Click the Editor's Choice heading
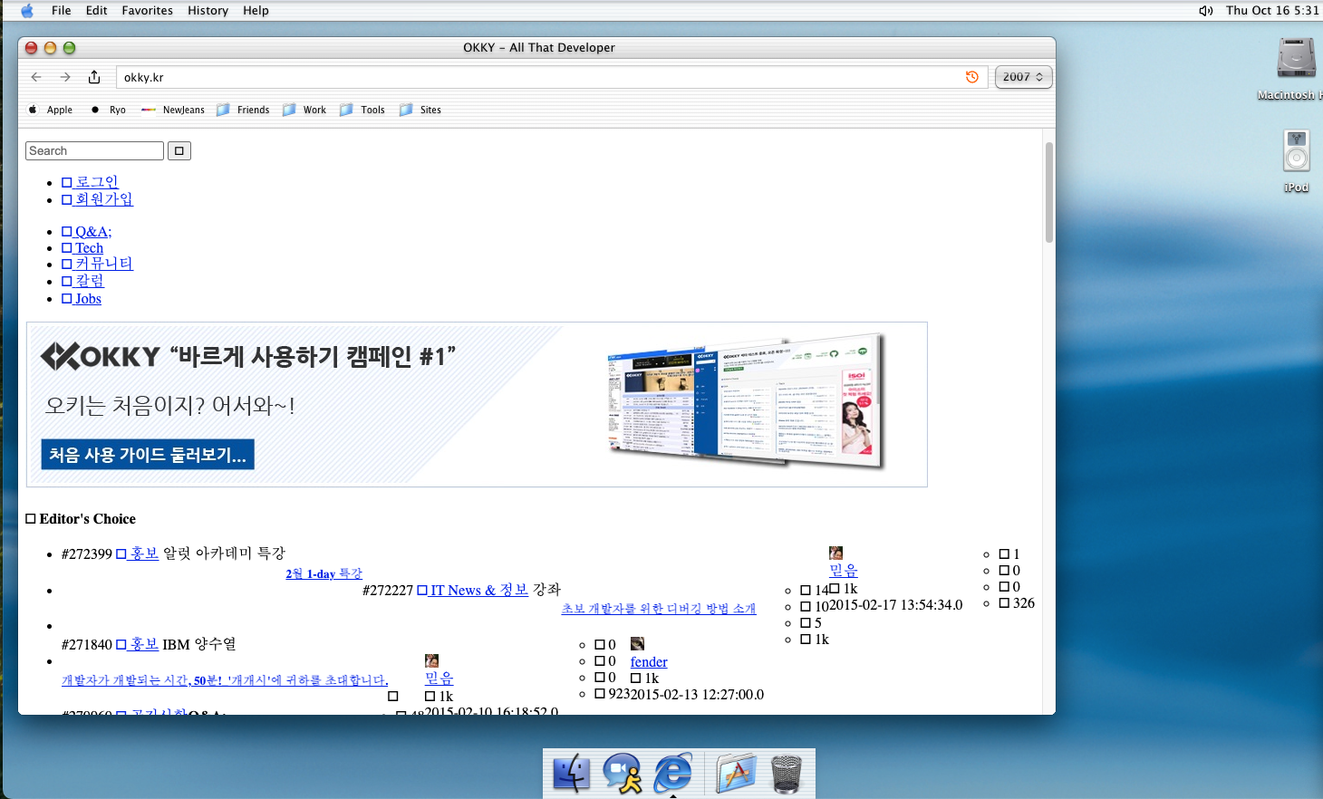The width and height of the screenshot is (1323, 799). (81, 519)
